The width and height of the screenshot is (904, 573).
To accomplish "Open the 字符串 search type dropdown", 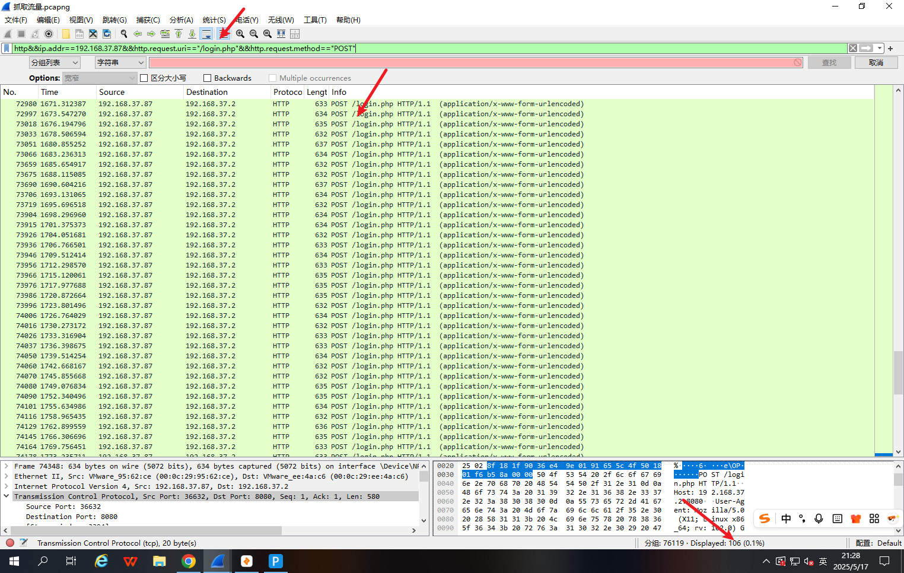I will pos(120,62).
